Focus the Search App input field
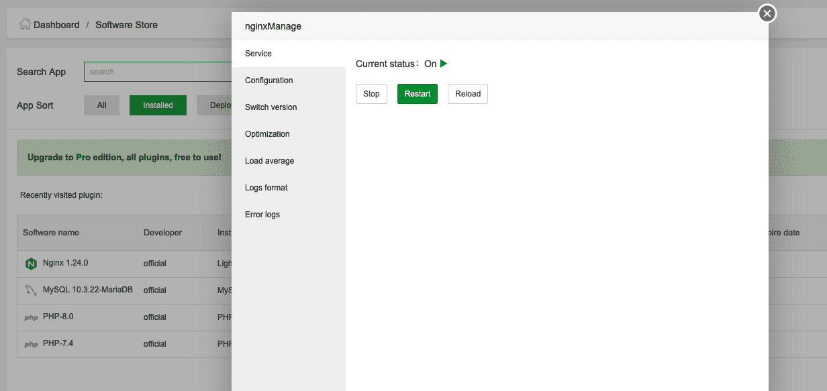Image resolution: width=827 pixels, height=391 pixels. [158, 72]
